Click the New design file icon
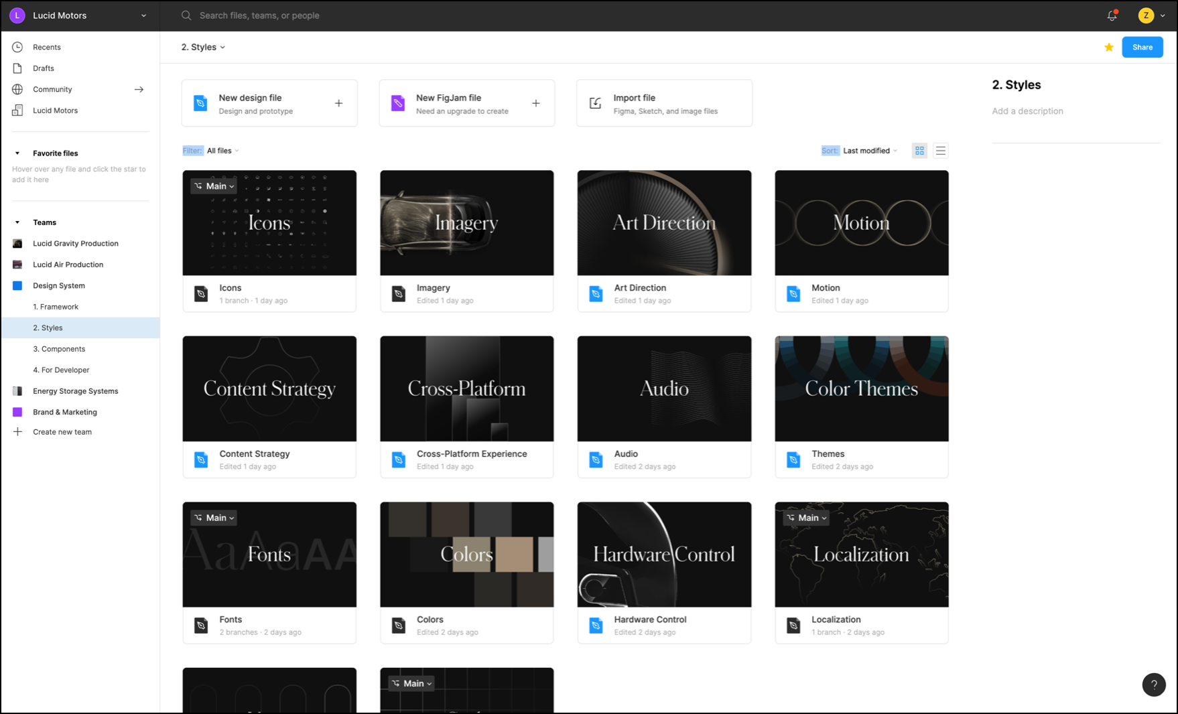 (200, 103)
